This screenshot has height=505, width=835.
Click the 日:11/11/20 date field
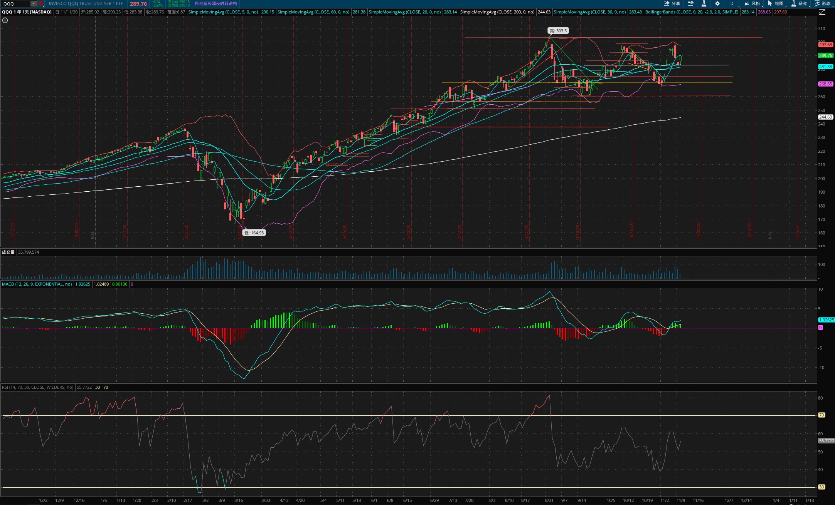[66, 12]
